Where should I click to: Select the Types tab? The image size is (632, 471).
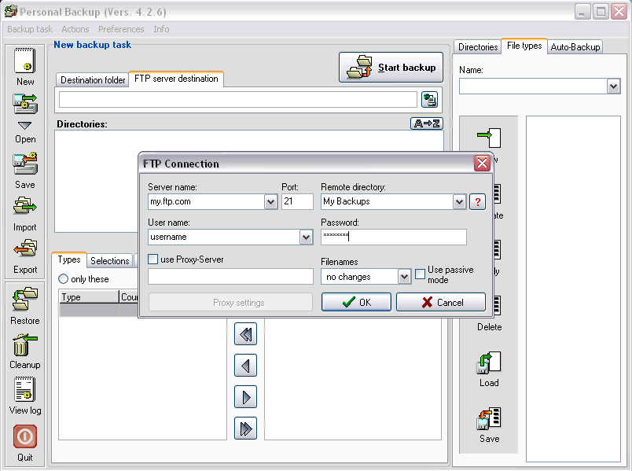point(69,259)
